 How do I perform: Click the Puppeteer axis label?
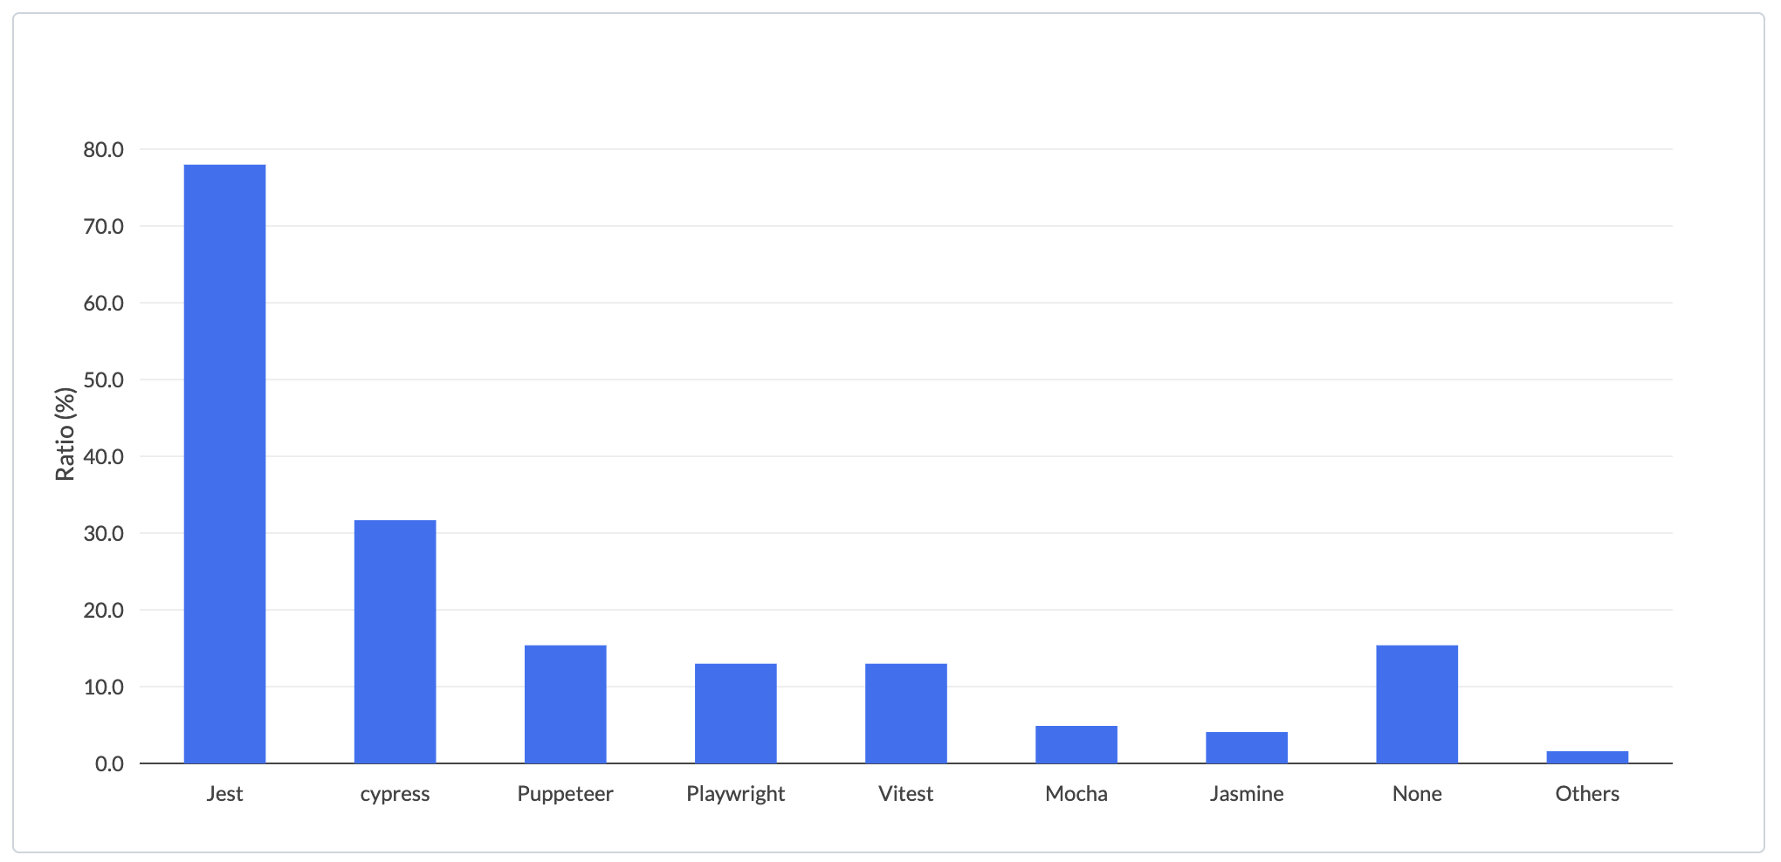[x=565, y=795]
